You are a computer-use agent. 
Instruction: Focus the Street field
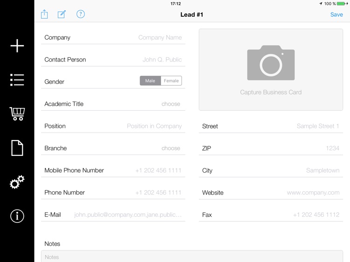point(271,126)
